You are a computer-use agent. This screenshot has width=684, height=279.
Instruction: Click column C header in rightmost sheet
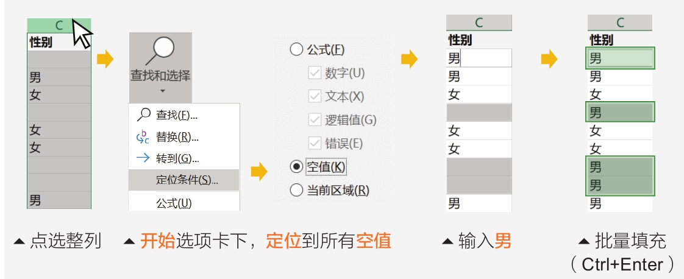pyautogui.click(x=620, y=23)
